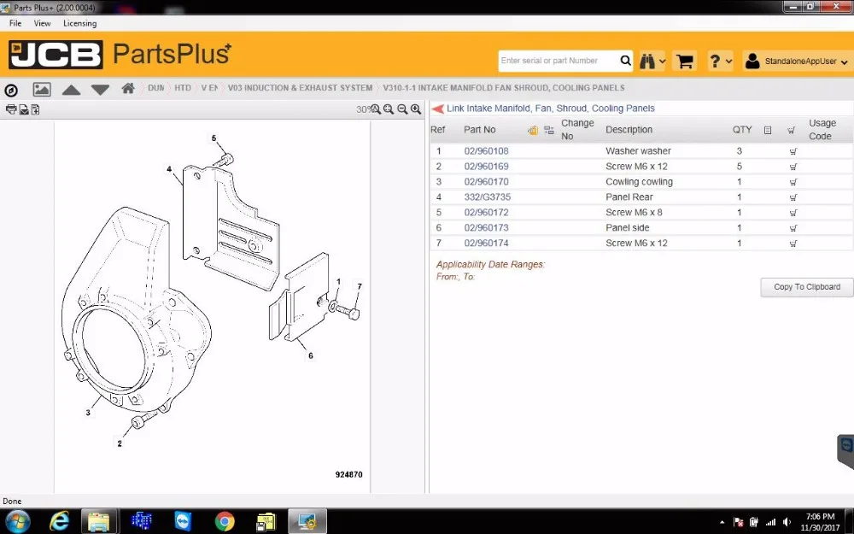Add Panel Rear to cart
Viewport: 854px width, 534px height.
point(793,197)
